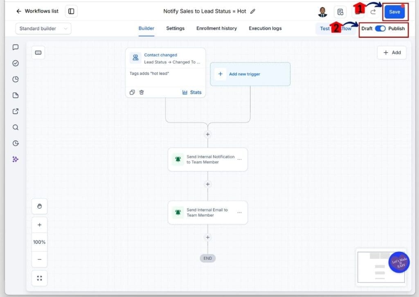Image resolution: width=419 pixels, height=297 pixels.
Task: Edit workflow name with pencil icon
Action: [253, 11]
